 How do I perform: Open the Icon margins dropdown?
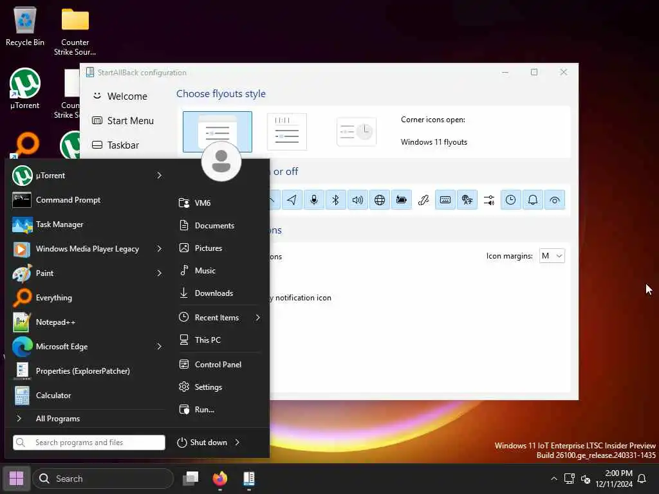pyautogui.click(x=552, y=256)
